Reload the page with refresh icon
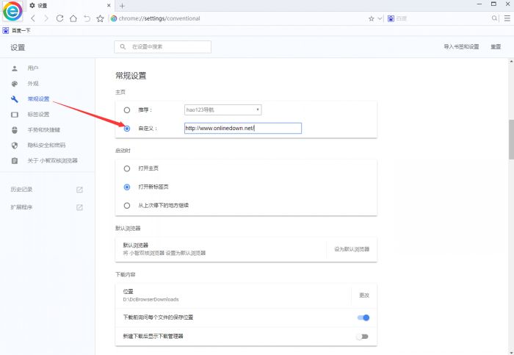Screen dimensions: 514x355 [x=59, y=18]
